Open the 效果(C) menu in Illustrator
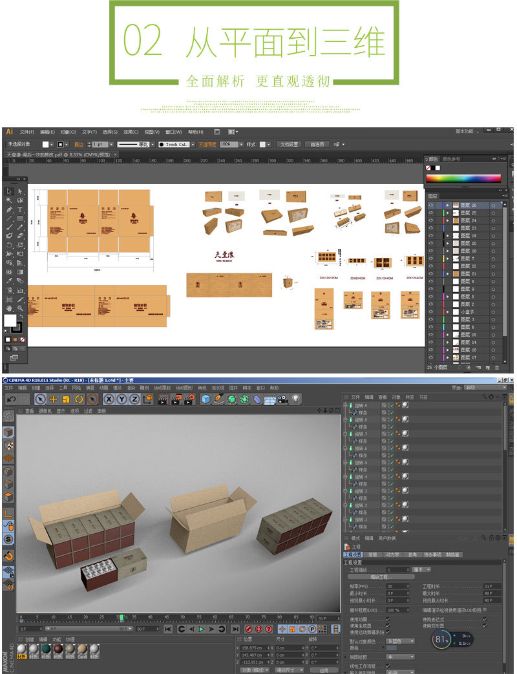Screen dimensions: 517x674 pyautogui.click(x=131, y=131)
